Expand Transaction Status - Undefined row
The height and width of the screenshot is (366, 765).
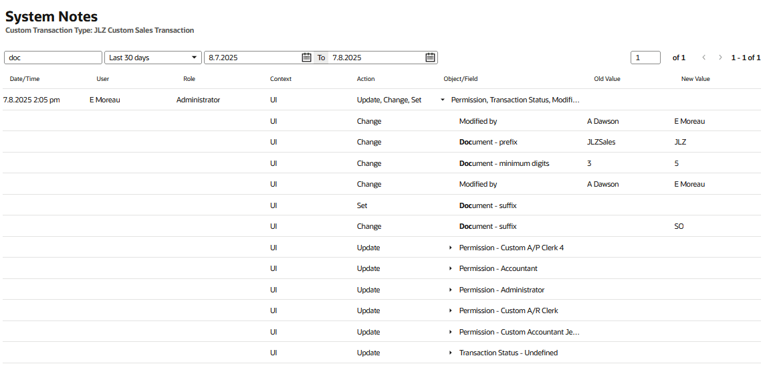click(451, 353)
